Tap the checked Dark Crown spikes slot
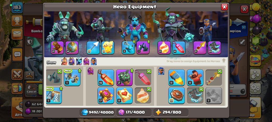Viewport: 272px width, 122px height. pos(54,77)
